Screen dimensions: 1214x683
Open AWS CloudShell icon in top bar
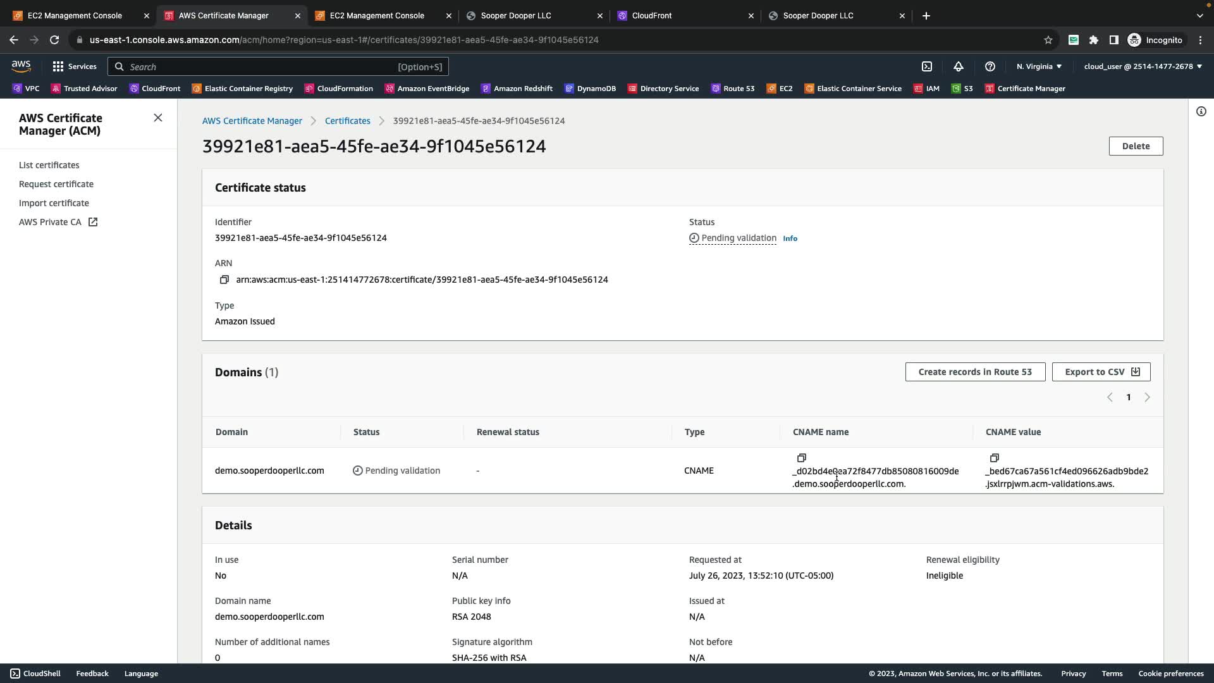[927, 66]
